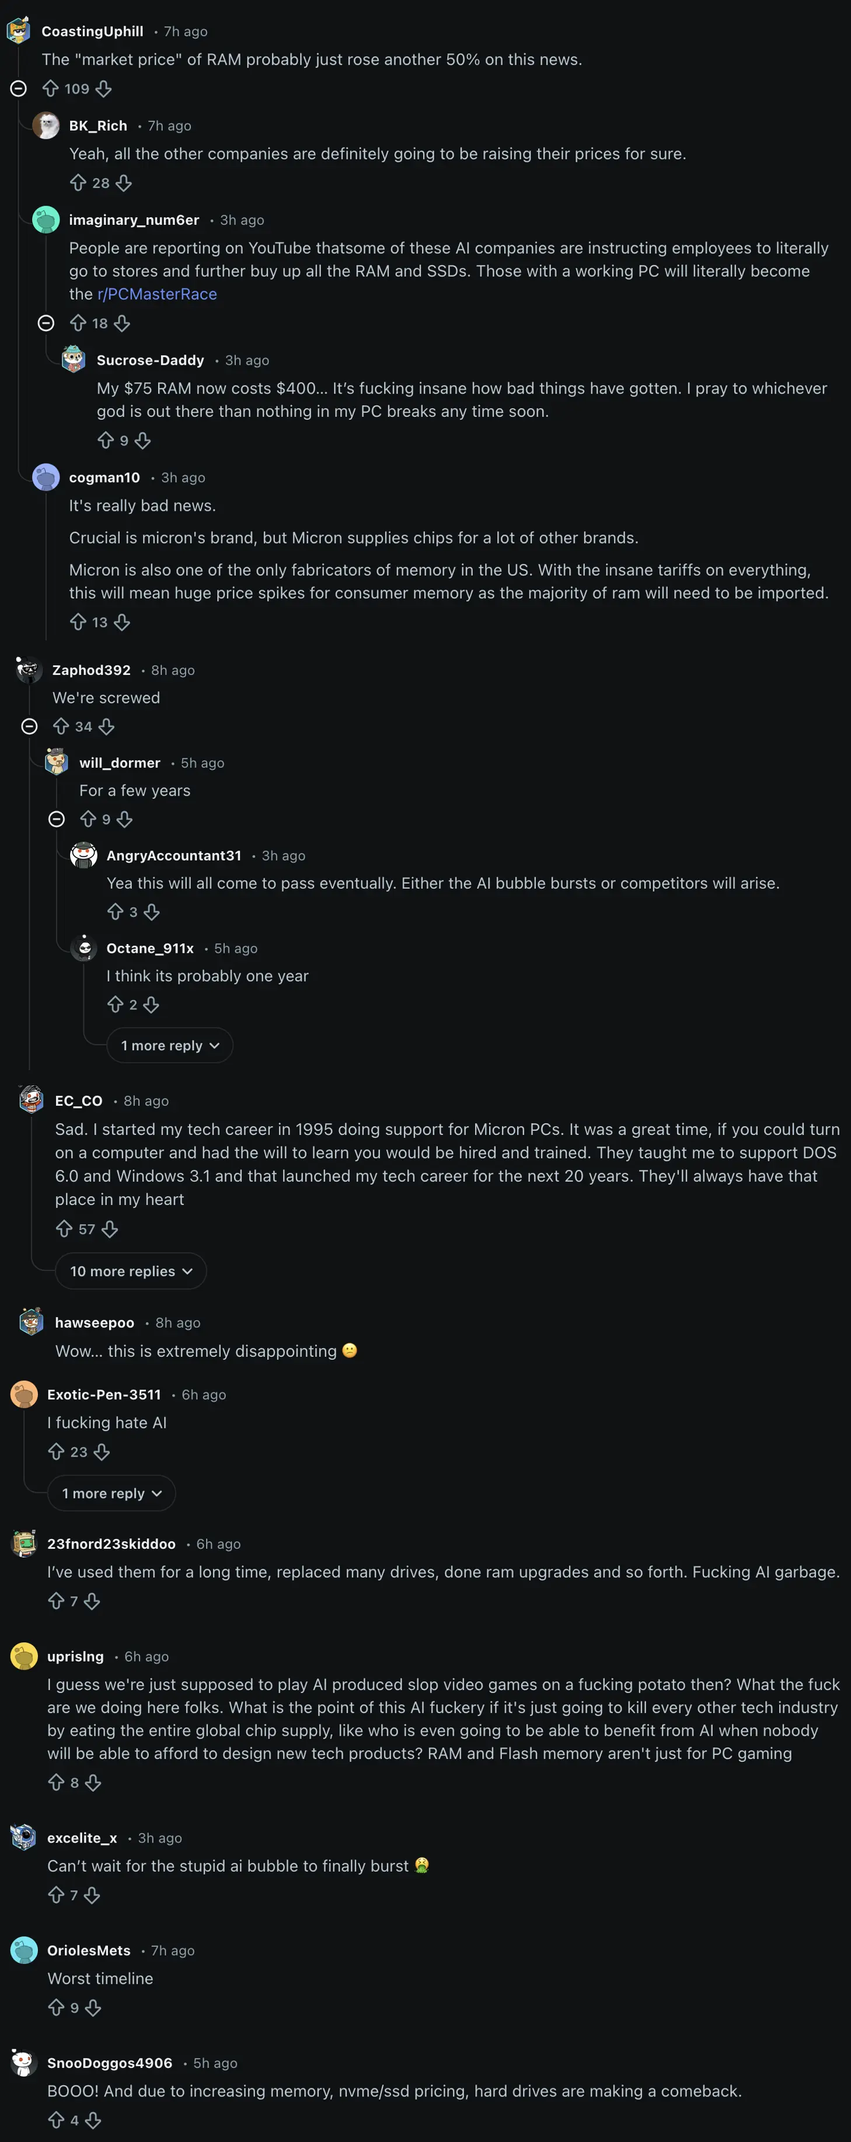Expand 10 more replies under EC_CO
The width and height of the screenshot is (851, 2142).
click(131, 1270)
